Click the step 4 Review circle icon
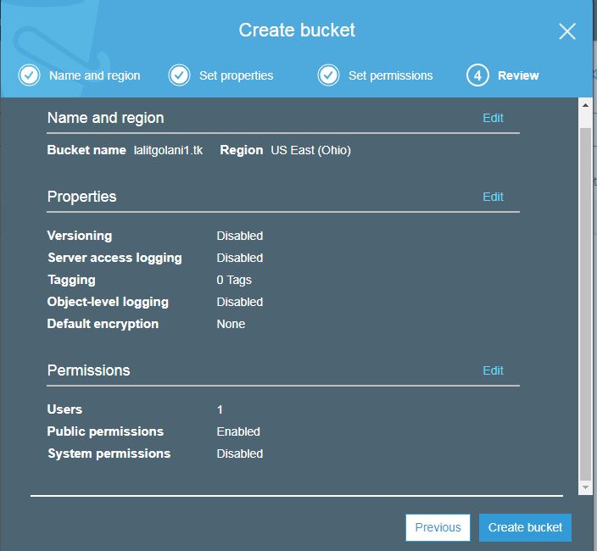This screenshot has height=551, width=597. 477,75
